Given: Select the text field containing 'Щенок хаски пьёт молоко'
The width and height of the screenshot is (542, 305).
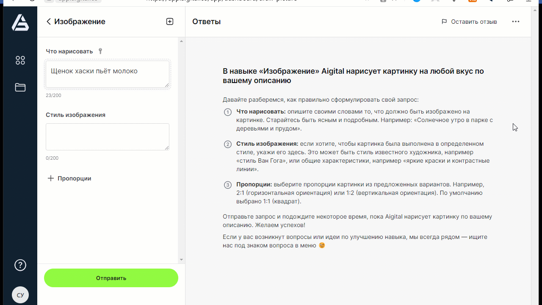Looking at the screenshot, I should pyautogui.click(x=107, y=74).
